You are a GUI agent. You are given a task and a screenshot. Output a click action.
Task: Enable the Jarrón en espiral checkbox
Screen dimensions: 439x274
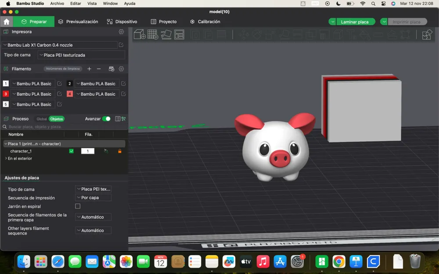tap(78, 206)
